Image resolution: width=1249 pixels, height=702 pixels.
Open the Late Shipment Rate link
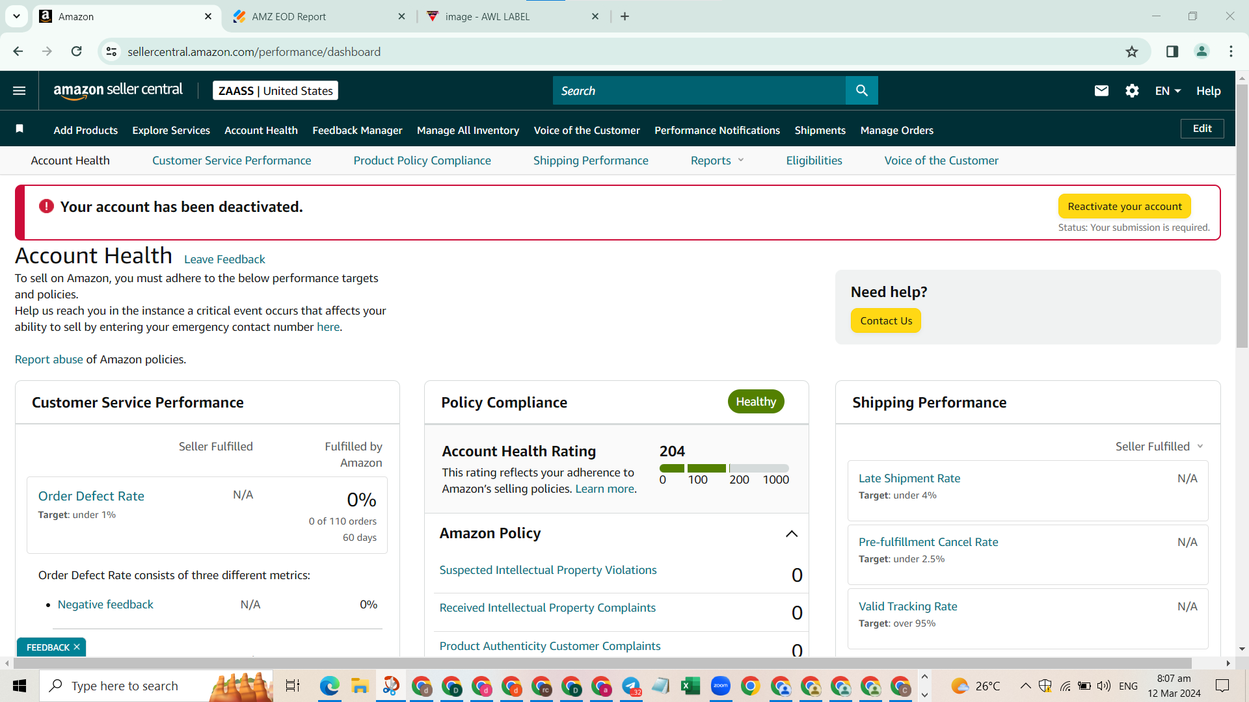click(x=909, y=478)
